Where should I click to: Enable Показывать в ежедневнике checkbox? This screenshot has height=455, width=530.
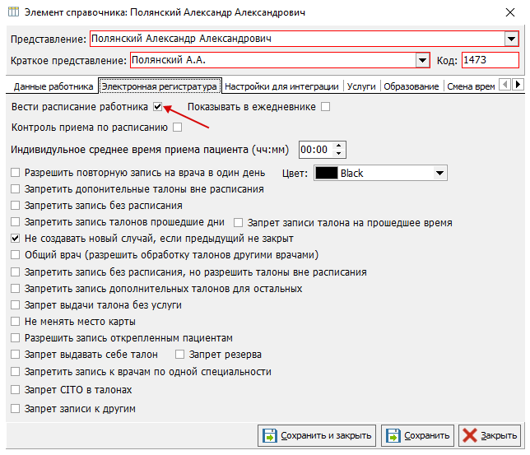click(x=326, y=107)
